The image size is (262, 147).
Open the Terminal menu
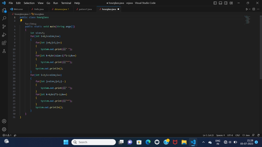(x=66, y=3)
